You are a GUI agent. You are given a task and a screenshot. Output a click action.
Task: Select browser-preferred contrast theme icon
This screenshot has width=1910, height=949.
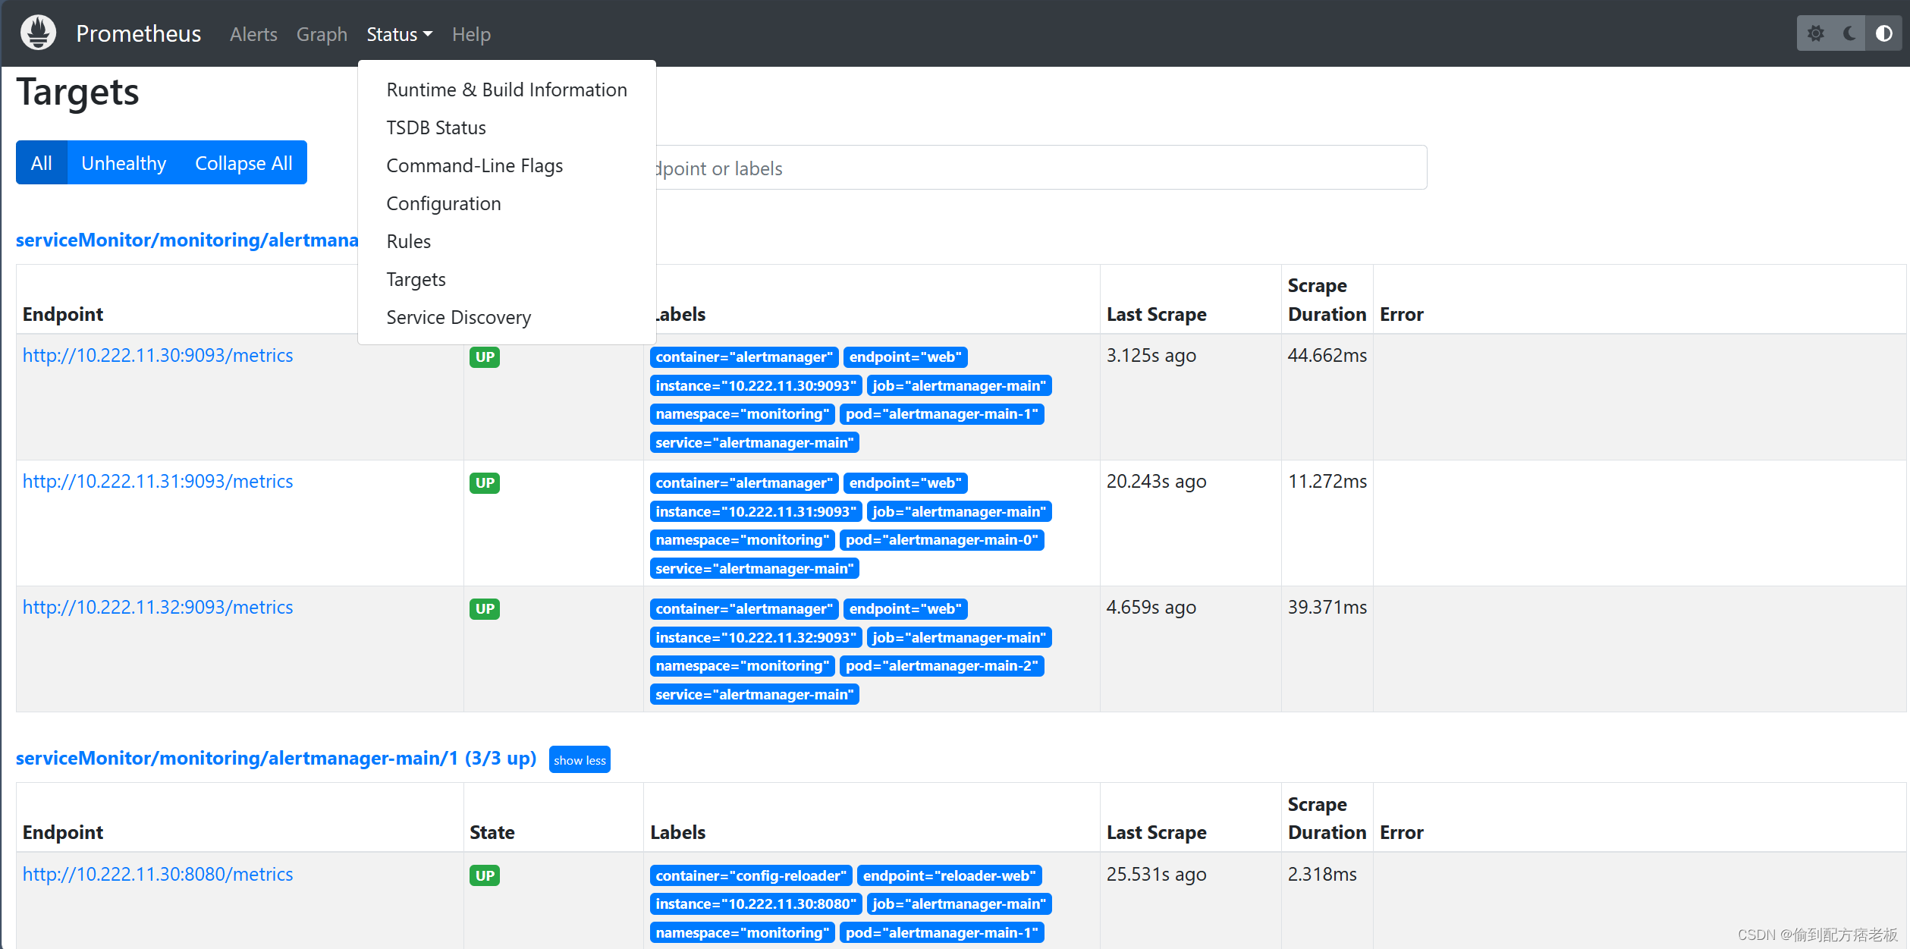[1883, 33]
